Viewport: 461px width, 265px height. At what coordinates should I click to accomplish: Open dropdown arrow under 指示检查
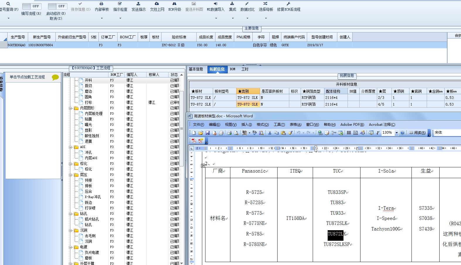click(x=120, y=18)
